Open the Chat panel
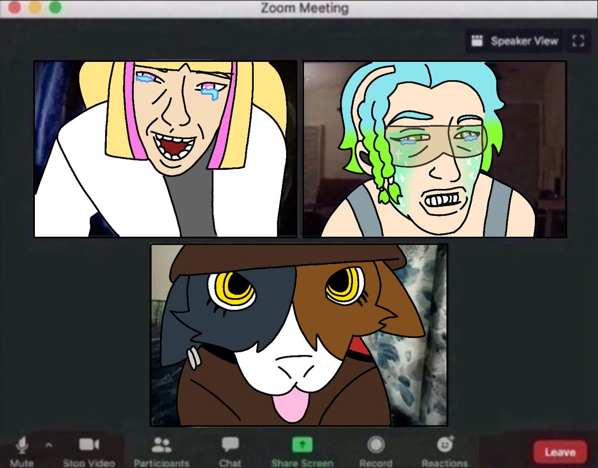This screenshot has height=468, width=598. [230, 451]
